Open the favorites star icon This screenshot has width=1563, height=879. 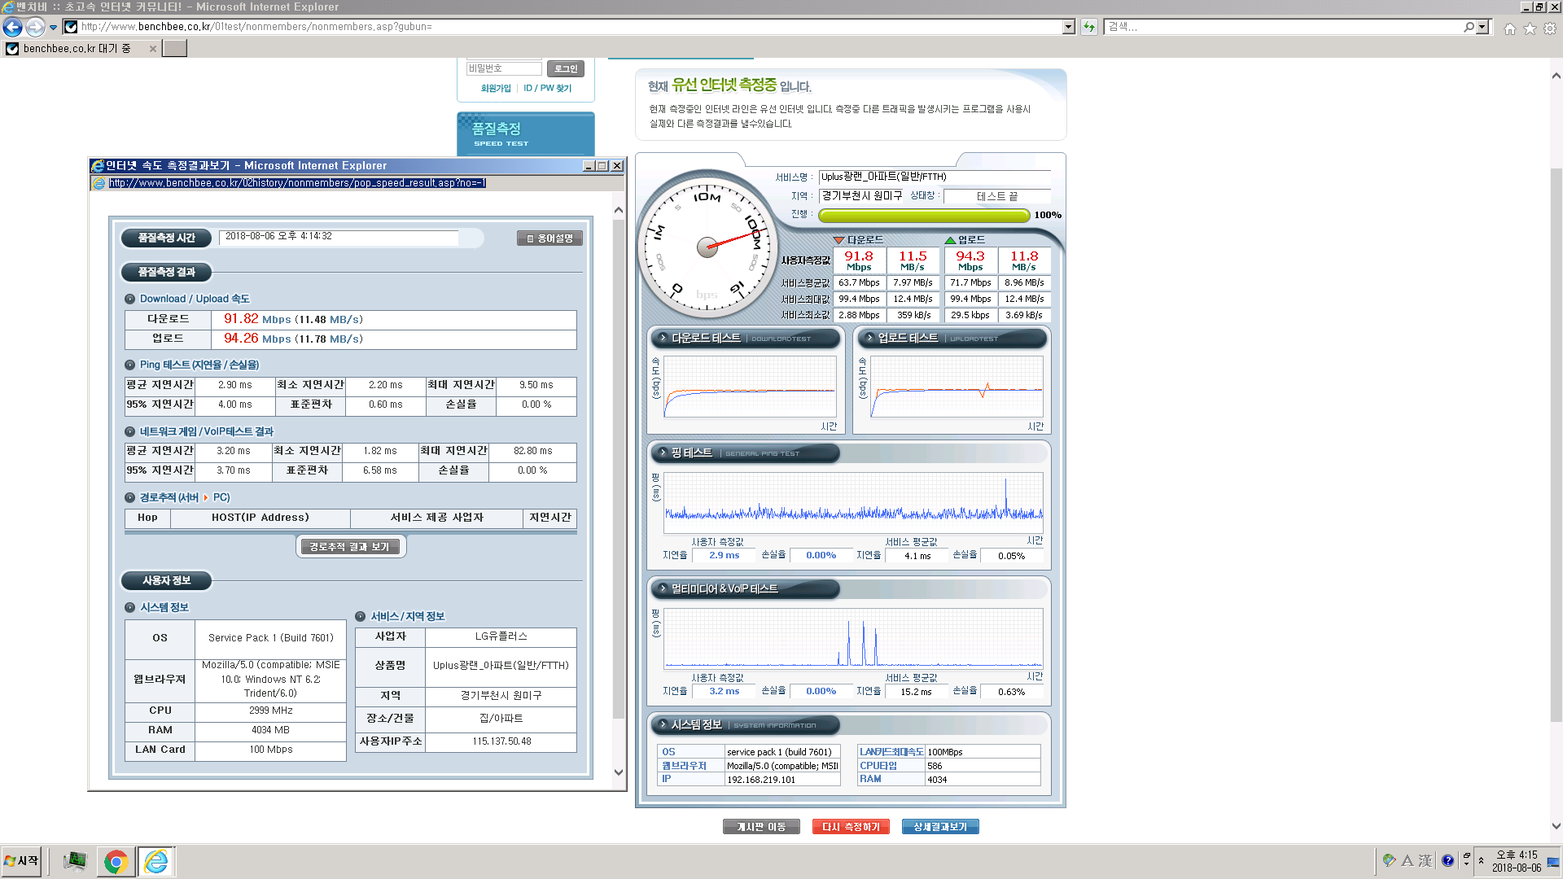click(1530, 28)
